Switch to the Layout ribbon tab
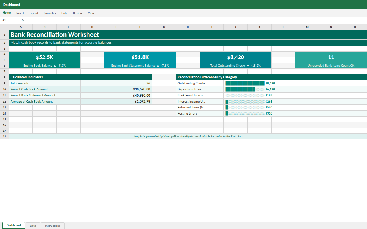 coord(34,13)
